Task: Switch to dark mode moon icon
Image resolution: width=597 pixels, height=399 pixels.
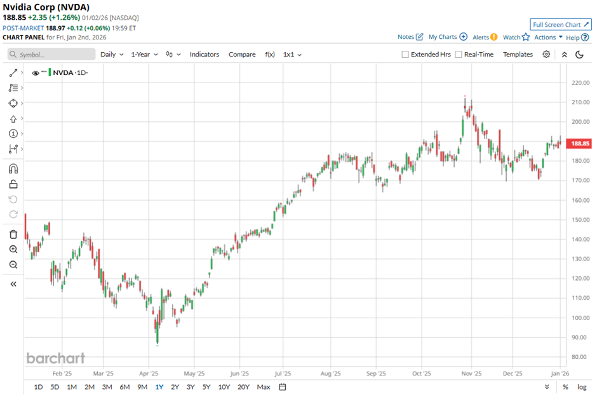Action: 579,55
